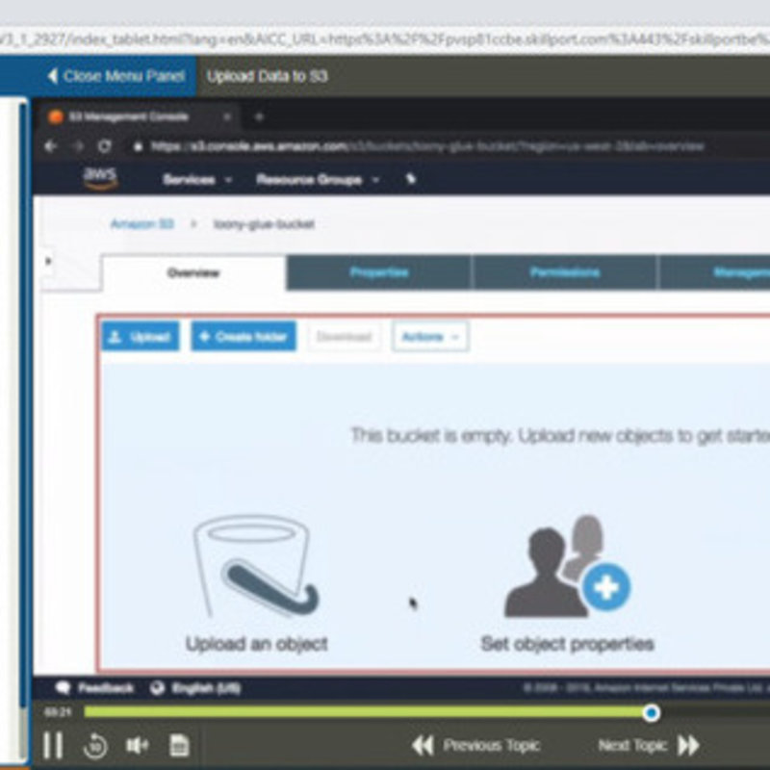Viewport: 770px width, 770px height.
Task: Click the AWS logo
Action: (x=100, y=178)
